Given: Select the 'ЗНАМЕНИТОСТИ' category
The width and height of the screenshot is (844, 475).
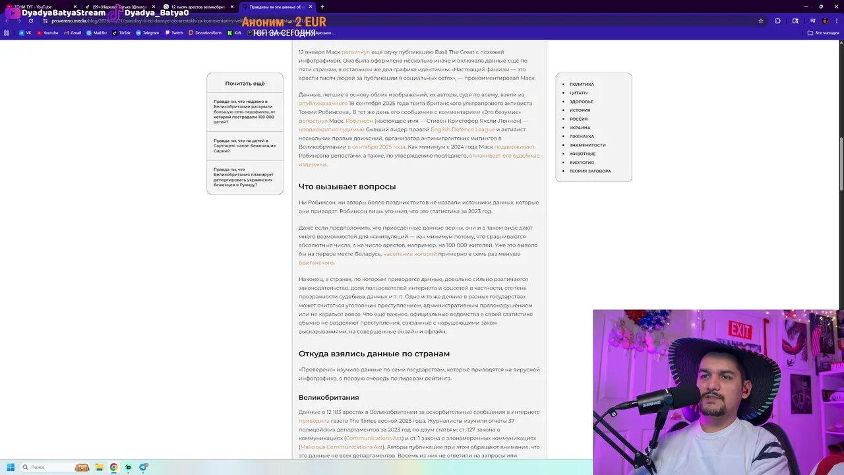Looking at the screenshot, I should [x=588, y=145].
